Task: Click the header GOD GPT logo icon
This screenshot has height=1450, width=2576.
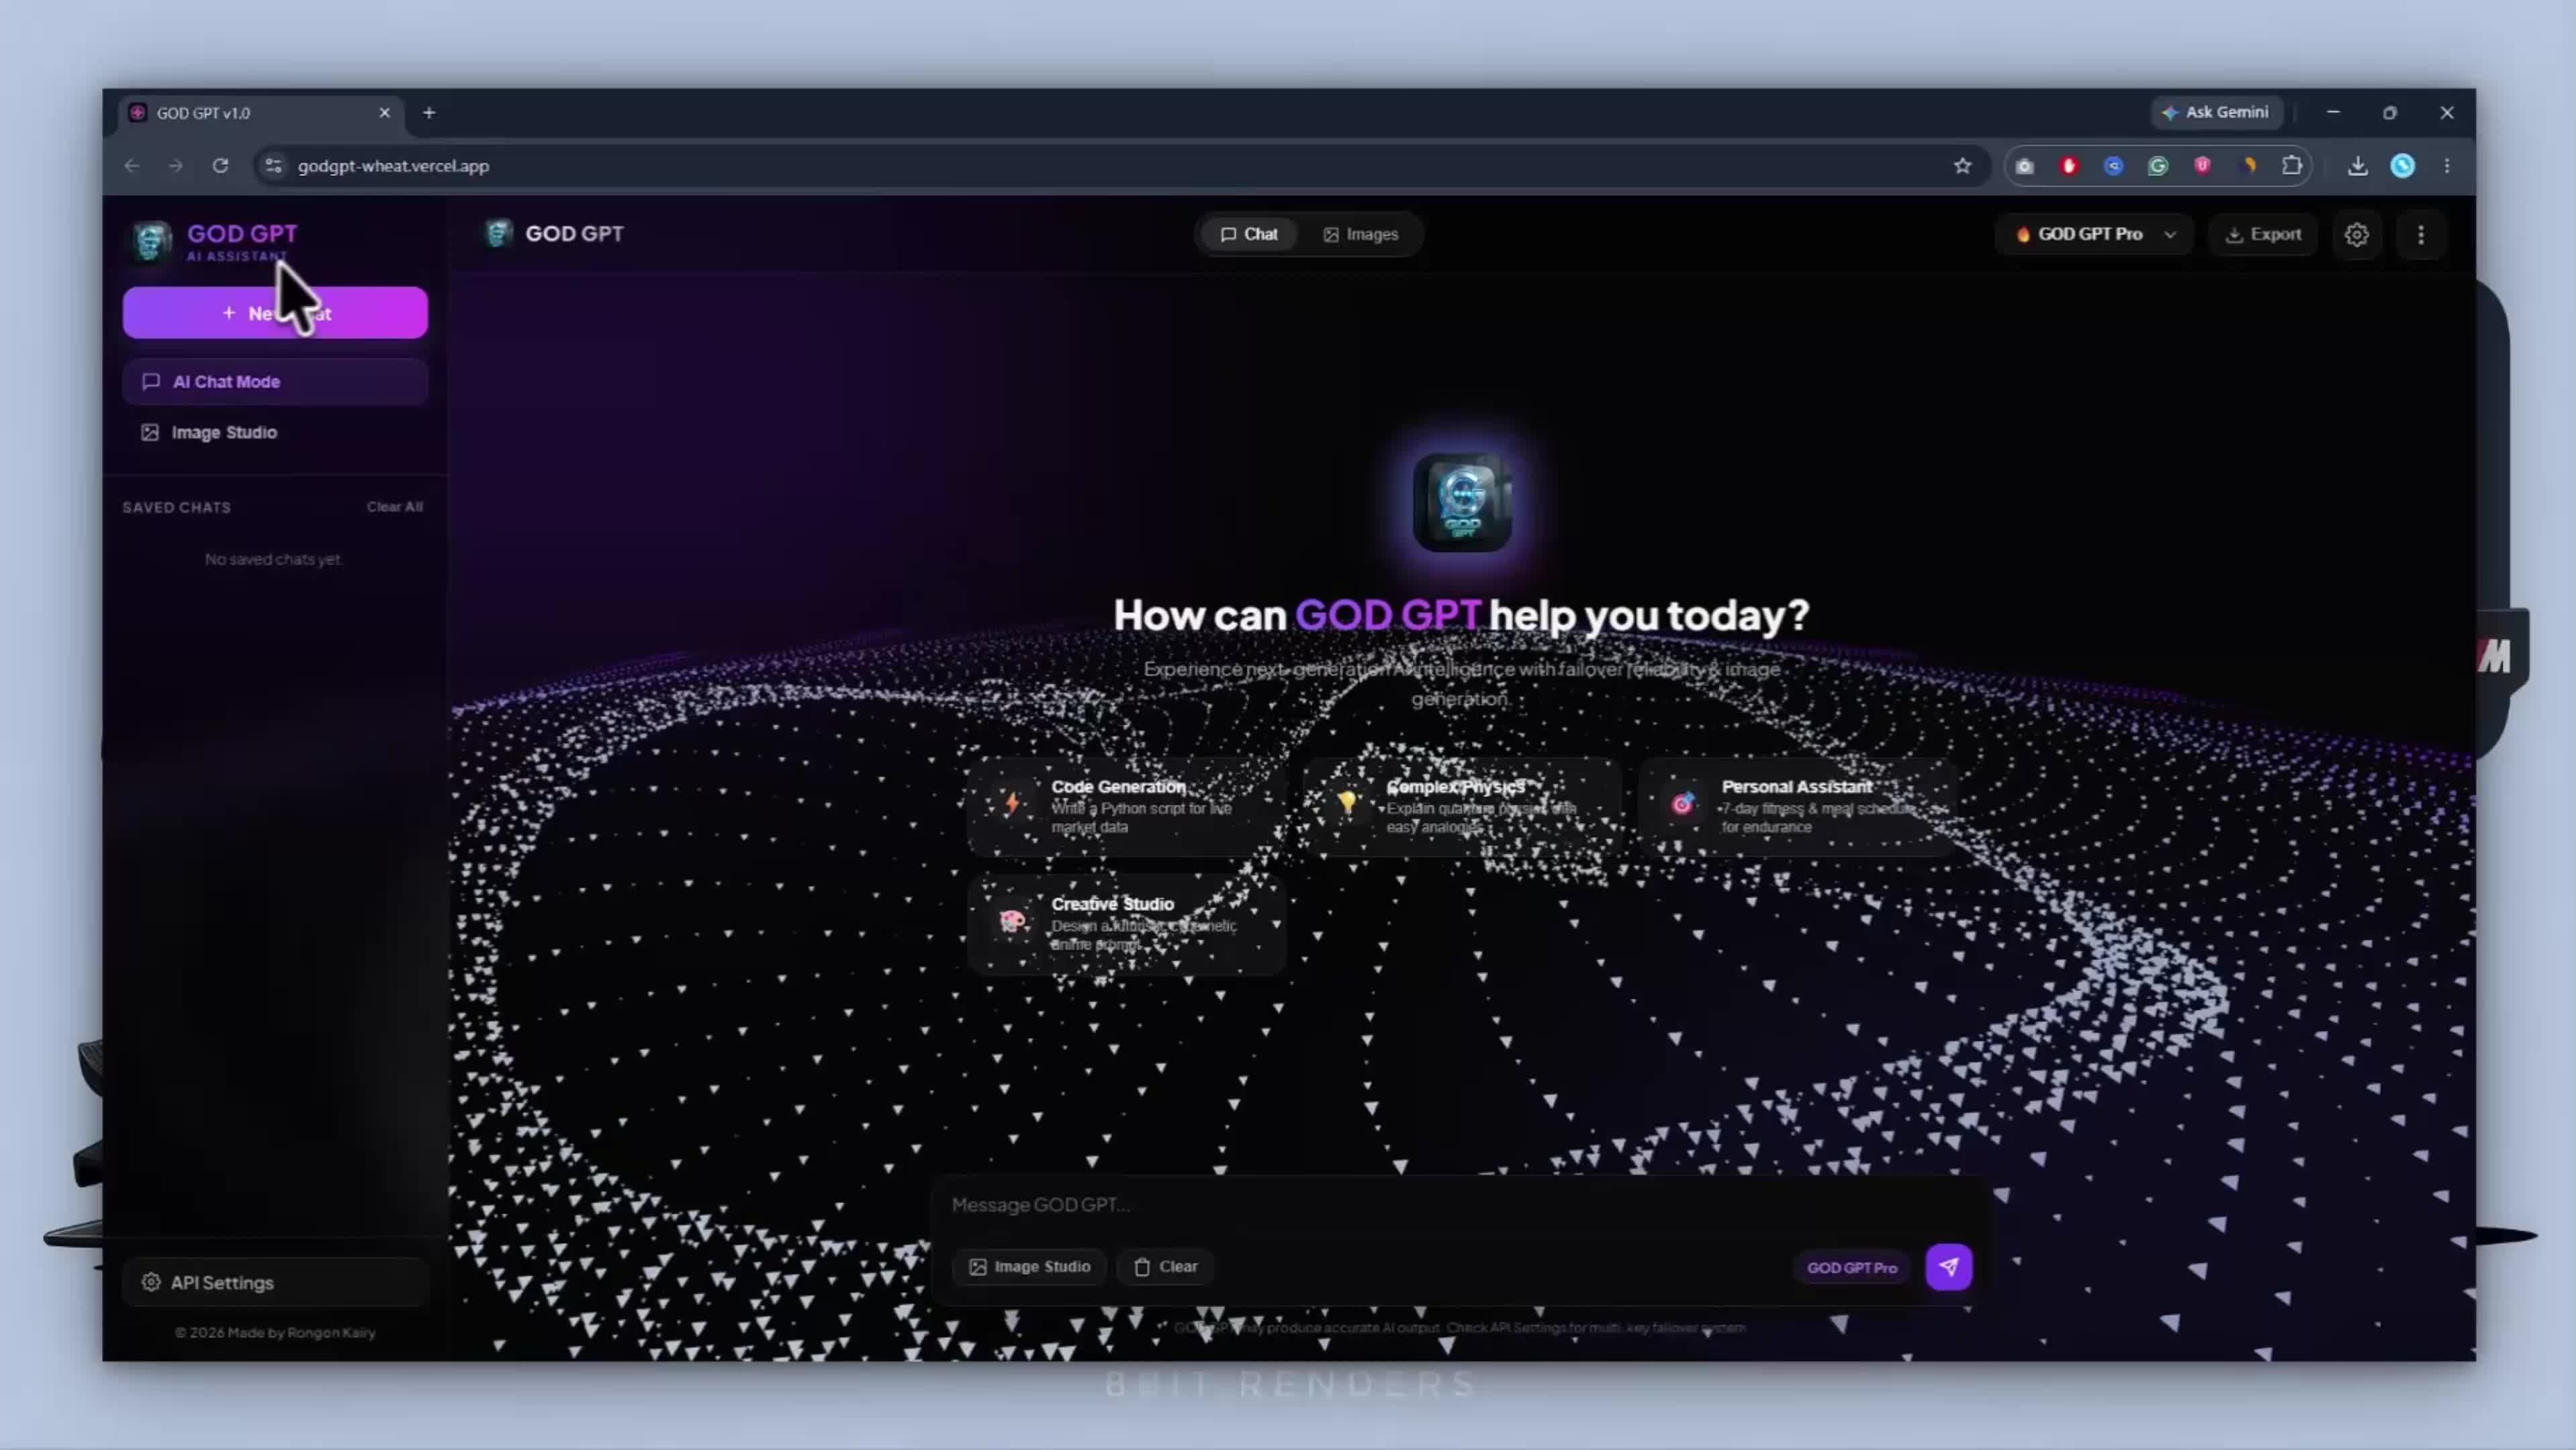Action: [498, 234]
